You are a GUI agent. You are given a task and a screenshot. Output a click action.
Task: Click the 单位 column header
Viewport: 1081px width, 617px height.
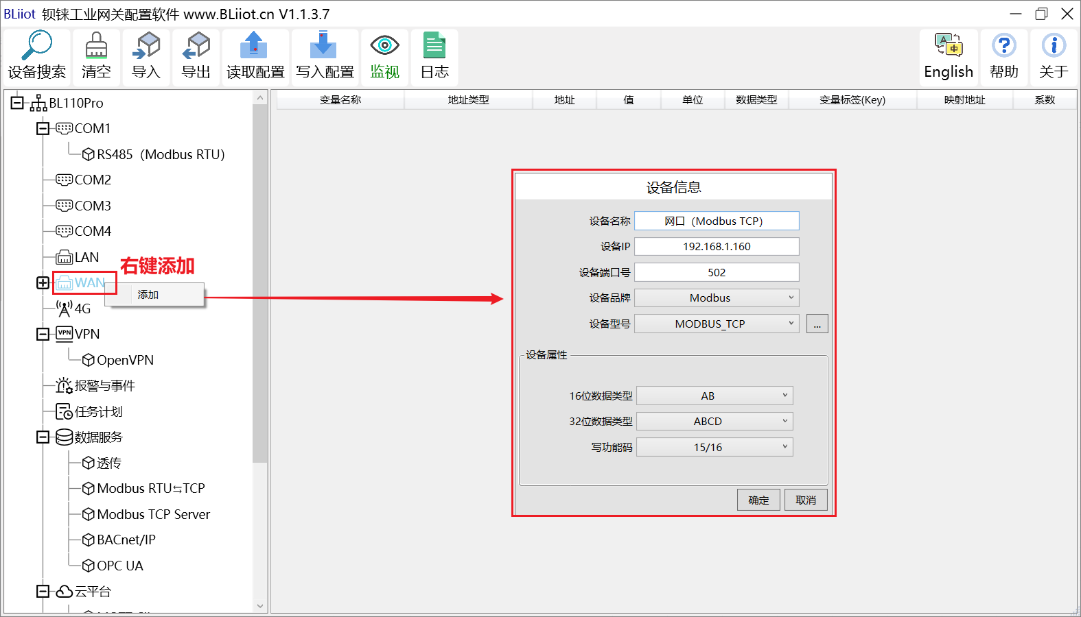click(x=693, y=100)
